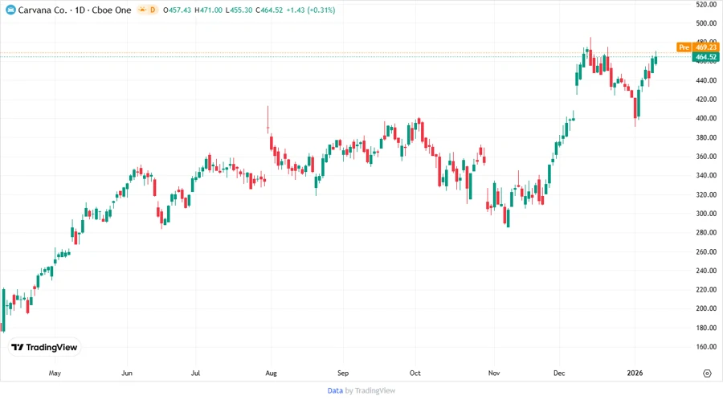Click the 220.00 price scale label
This screenshot has width=723, height=400.
[x=706, y=289]
